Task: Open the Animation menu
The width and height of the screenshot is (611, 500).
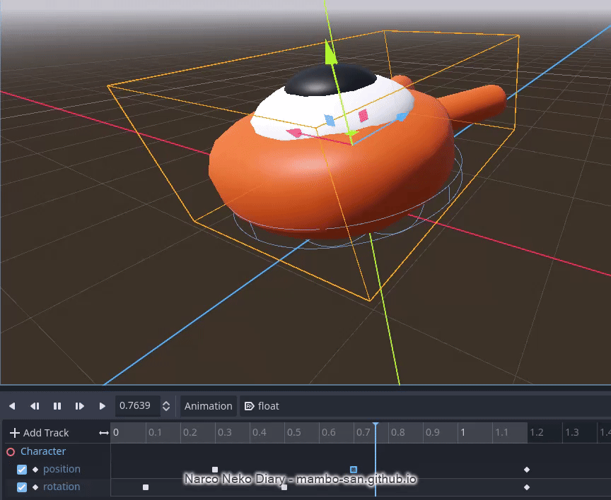Action: coord(208,406)
